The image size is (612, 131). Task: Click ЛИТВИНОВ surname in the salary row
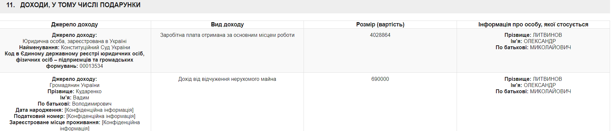tap(547, 35)
